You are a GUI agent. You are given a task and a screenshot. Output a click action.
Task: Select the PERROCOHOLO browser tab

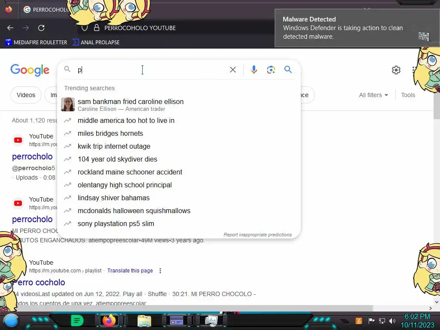(46, 9)
